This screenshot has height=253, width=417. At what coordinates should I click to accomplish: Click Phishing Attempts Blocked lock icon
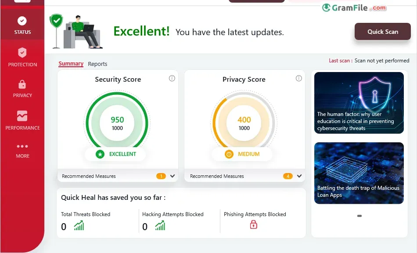[253, 224]
